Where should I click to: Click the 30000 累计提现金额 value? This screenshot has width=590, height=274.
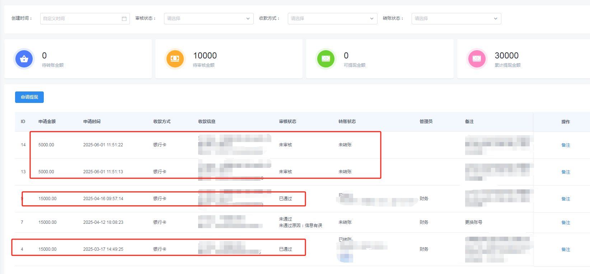point(506,56)
